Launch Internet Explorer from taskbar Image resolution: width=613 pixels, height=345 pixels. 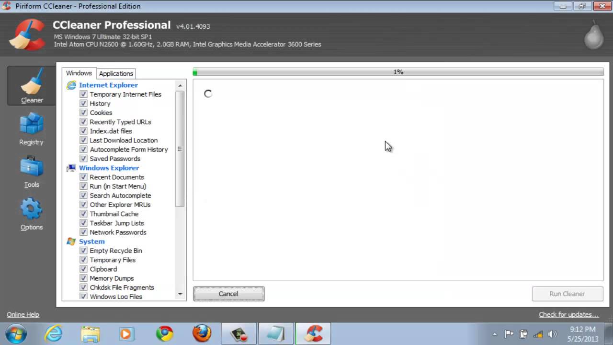[x=53, y=333]
